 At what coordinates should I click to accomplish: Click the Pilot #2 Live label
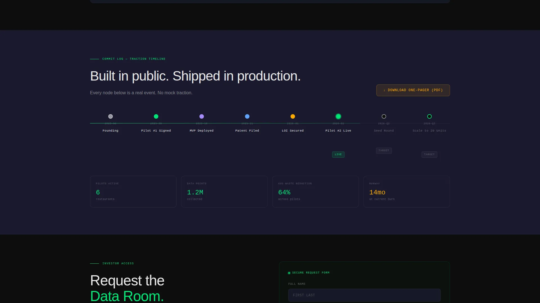coord(338,131)
